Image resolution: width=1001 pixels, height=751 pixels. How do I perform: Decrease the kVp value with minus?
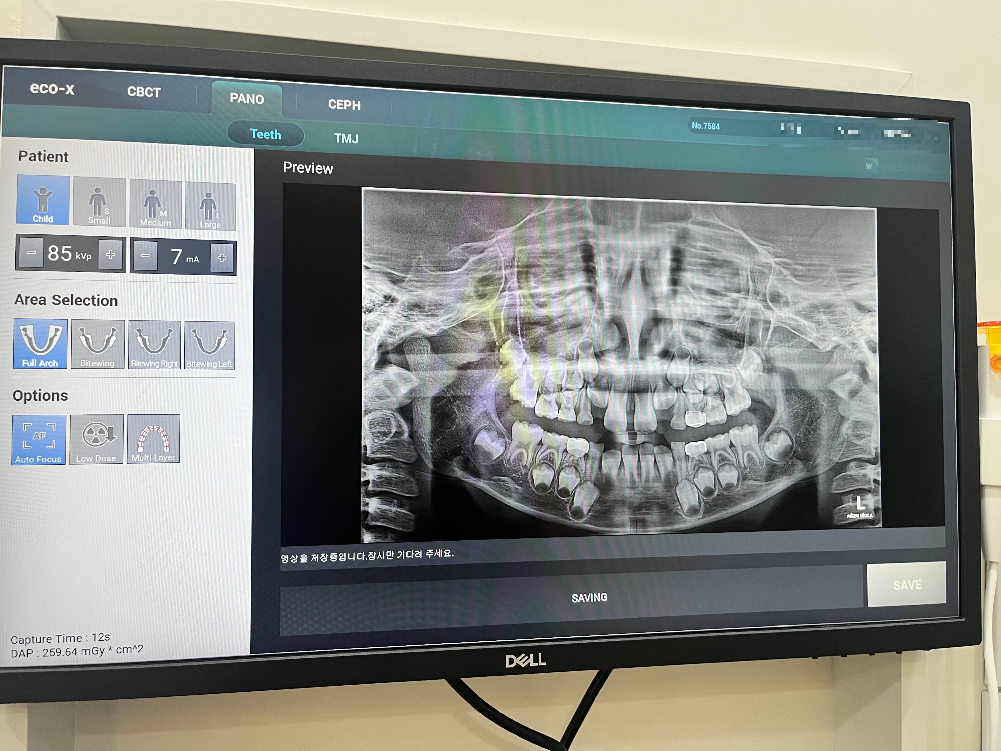[31, 253]
